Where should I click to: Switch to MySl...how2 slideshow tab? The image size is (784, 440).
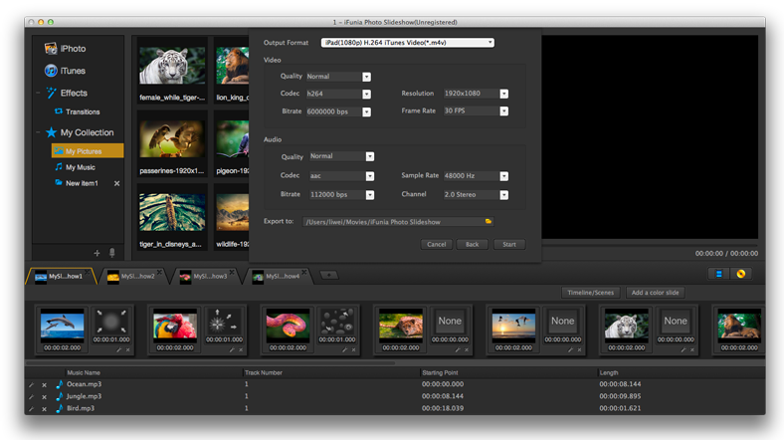click(x=132, y=277)
